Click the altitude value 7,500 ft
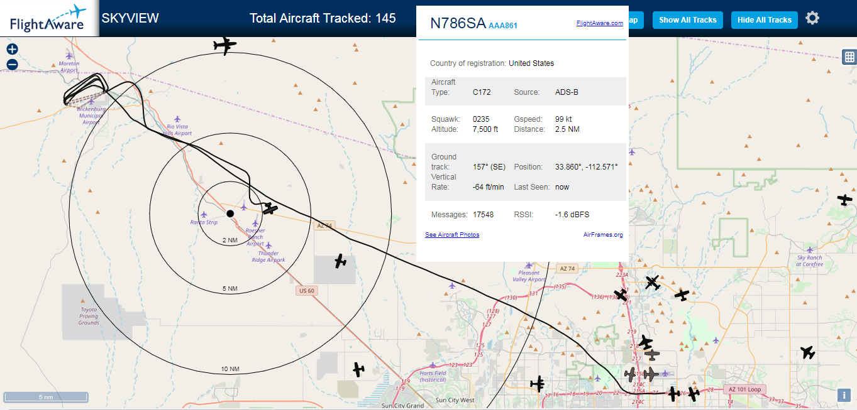The height and width of the screenshot is (410, 857). (485, 129)
